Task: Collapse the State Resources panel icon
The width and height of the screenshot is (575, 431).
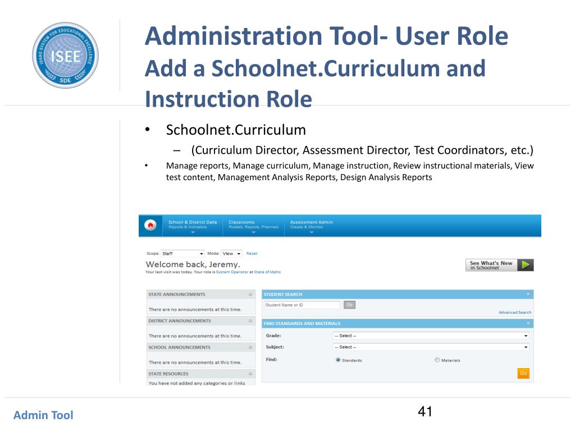Action: pyautogui.click(x=250, y=373)
